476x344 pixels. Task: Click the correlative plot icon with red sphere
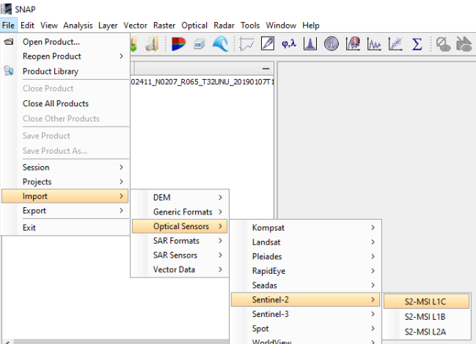click(x=353, y=44)
